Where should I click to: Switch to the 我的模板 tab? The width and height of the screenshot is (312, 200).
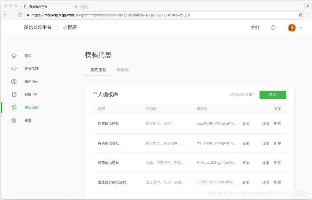[98, 70]
